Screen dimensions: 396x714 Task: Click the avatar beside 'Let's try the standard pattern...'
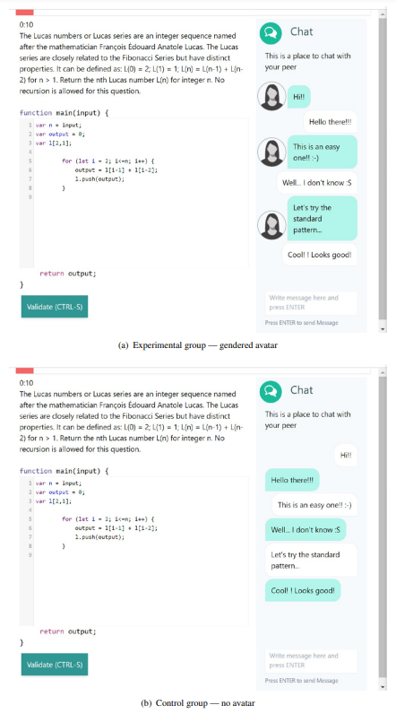click(x=271, y=225)
